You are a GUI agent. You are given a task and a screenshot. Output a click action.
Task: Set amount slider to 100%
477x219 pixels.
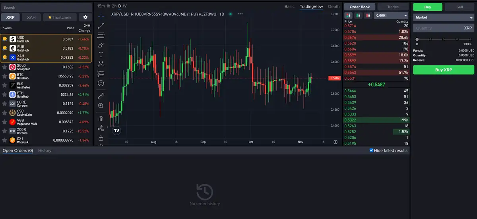[470, 39]
